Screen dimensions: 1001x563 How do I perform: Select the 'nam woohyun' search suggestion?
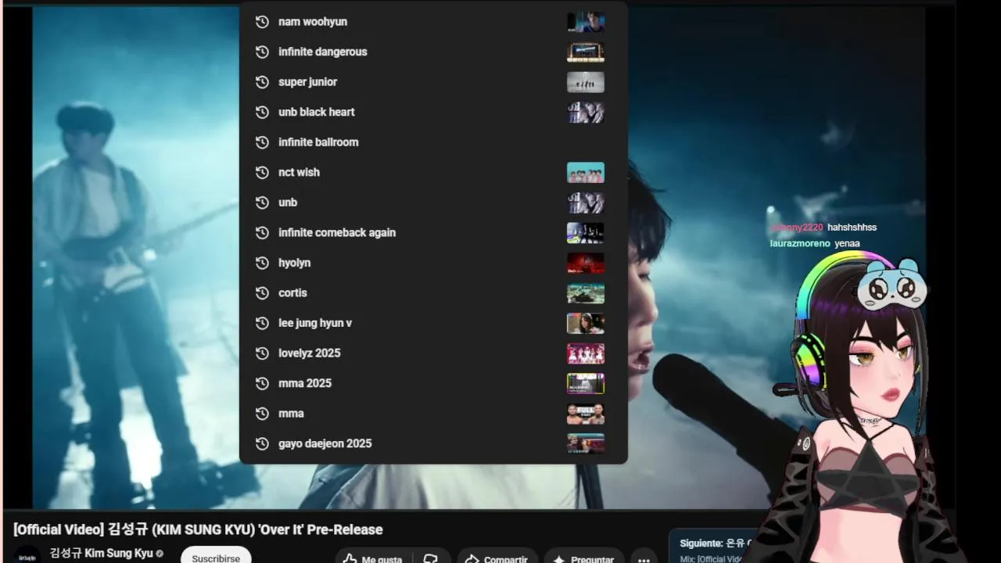(x=433, y=22)
